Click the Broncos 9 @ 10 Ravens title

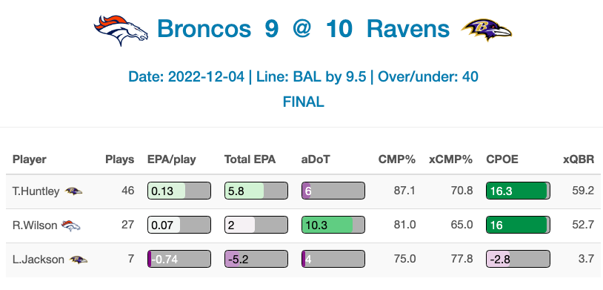[x=304, y=29]
